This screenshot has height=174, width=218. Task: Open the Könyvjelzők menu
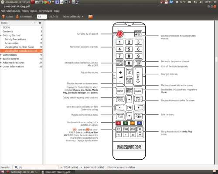[45, 11]
